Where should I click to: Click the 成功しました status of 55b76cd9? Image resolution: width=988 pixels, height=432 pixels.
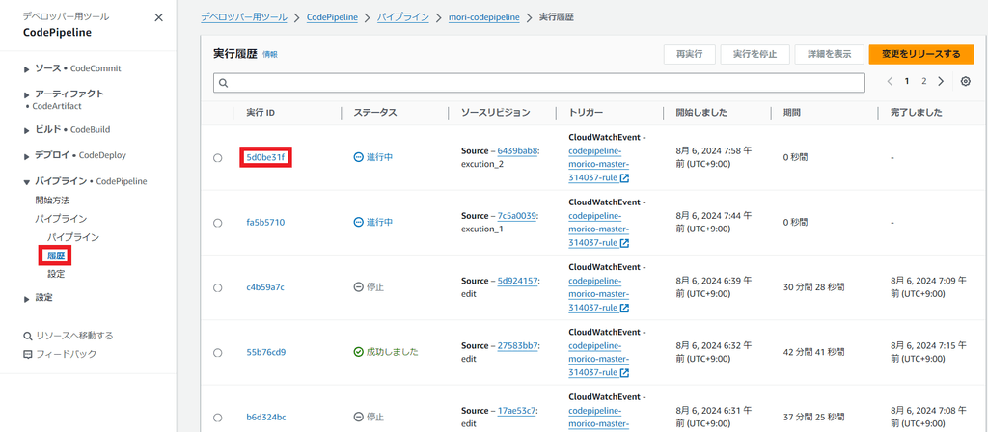click(x=386, y=352)
